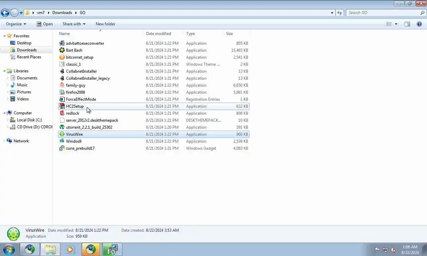The image size is (427, 256).
Task: Expand the Network group
Action: (4, 141)
